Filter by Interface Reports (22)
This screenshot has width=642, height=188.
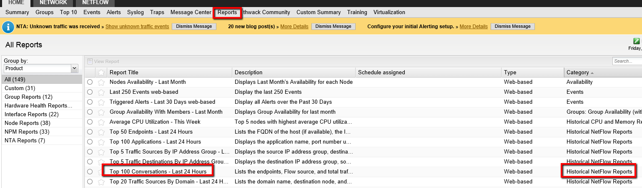coord(42,115)
